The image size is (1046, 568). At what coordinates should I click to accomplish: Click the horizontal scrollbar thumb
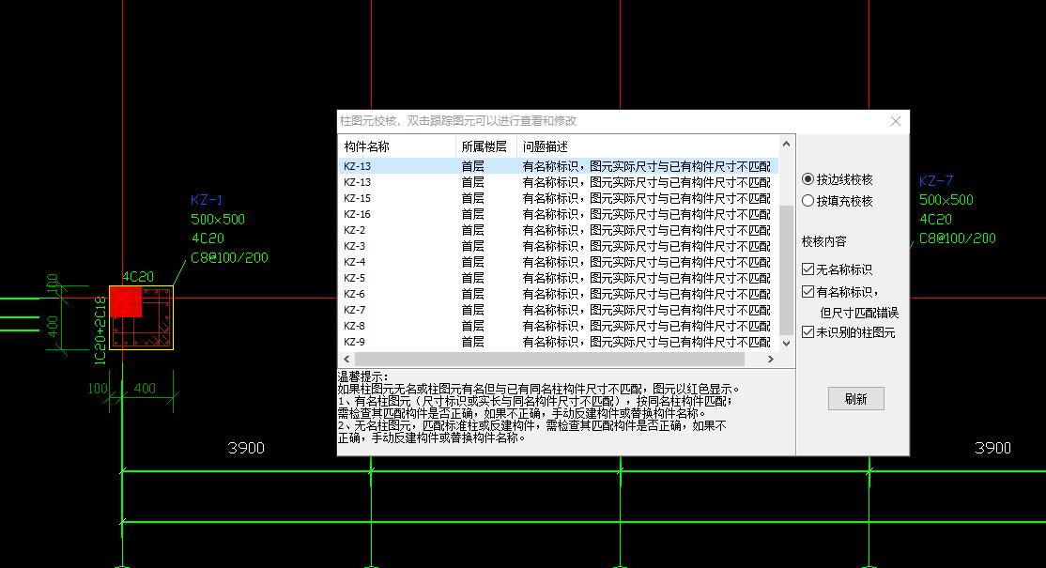click(548, 359)
